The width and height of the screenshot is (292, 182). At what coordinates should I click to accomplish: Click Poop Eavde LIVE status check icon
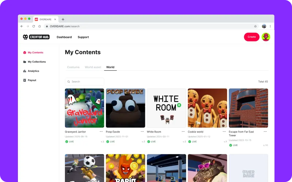click(x=107, y=142)
